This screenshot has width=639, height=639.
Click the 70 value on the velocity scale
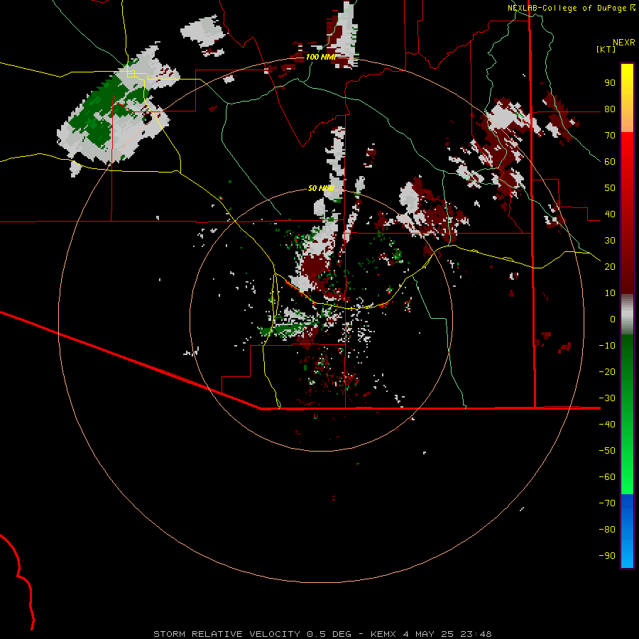(x=610, y=136)
